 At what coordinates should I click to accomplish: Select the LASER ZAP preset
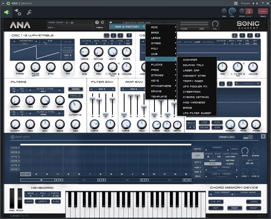(x=197, y=71)
